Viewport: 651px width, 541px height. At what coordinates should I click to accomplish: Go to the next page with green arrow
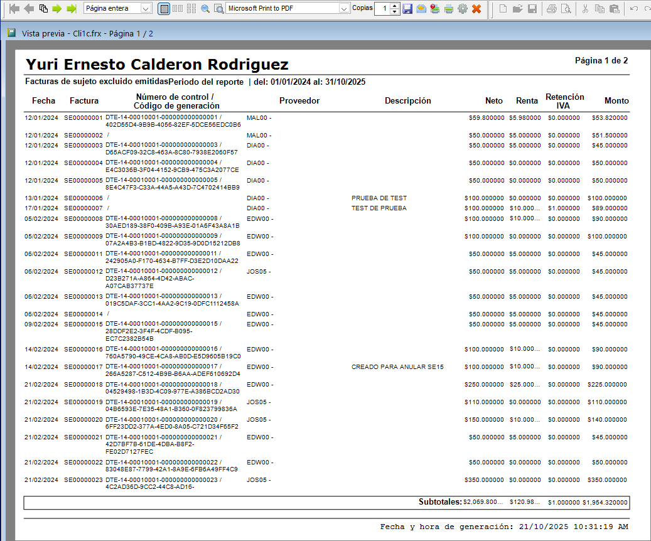(x=57, y=8)
